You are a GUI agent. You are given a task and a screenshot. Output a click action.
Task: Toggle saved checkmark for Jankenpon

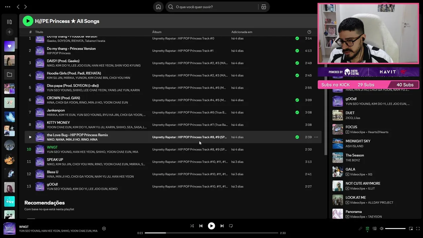[x=297, y=112]
